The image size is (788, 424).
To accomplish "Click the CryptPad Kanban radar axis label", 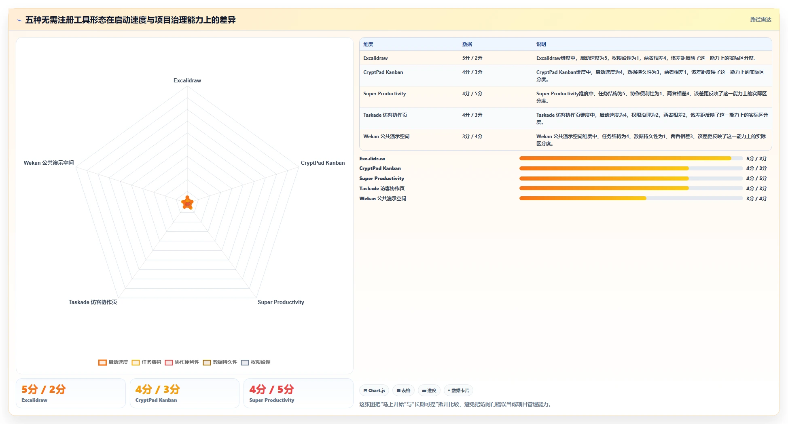I will [x=323, y=163].
